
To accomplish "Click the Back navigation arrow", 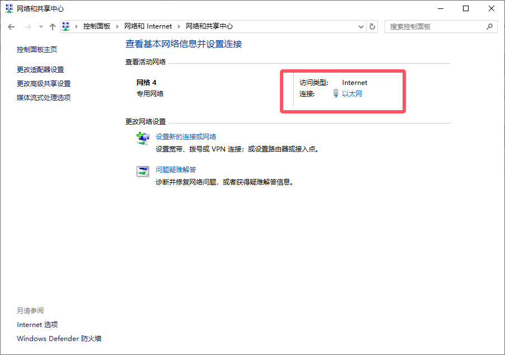I will (x=11, y=26).
